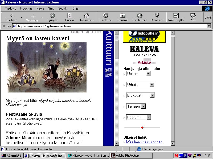
Task: Open the Foorumi dropdown
Action: (149, 117)
